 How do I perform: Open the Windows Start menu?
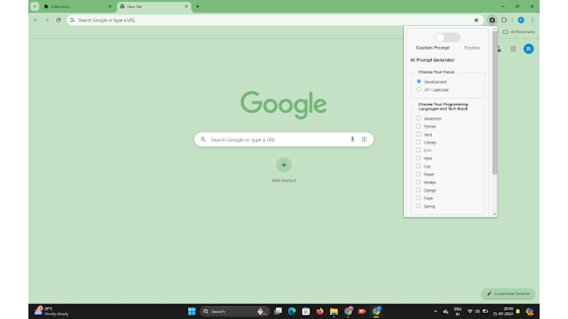191,311
